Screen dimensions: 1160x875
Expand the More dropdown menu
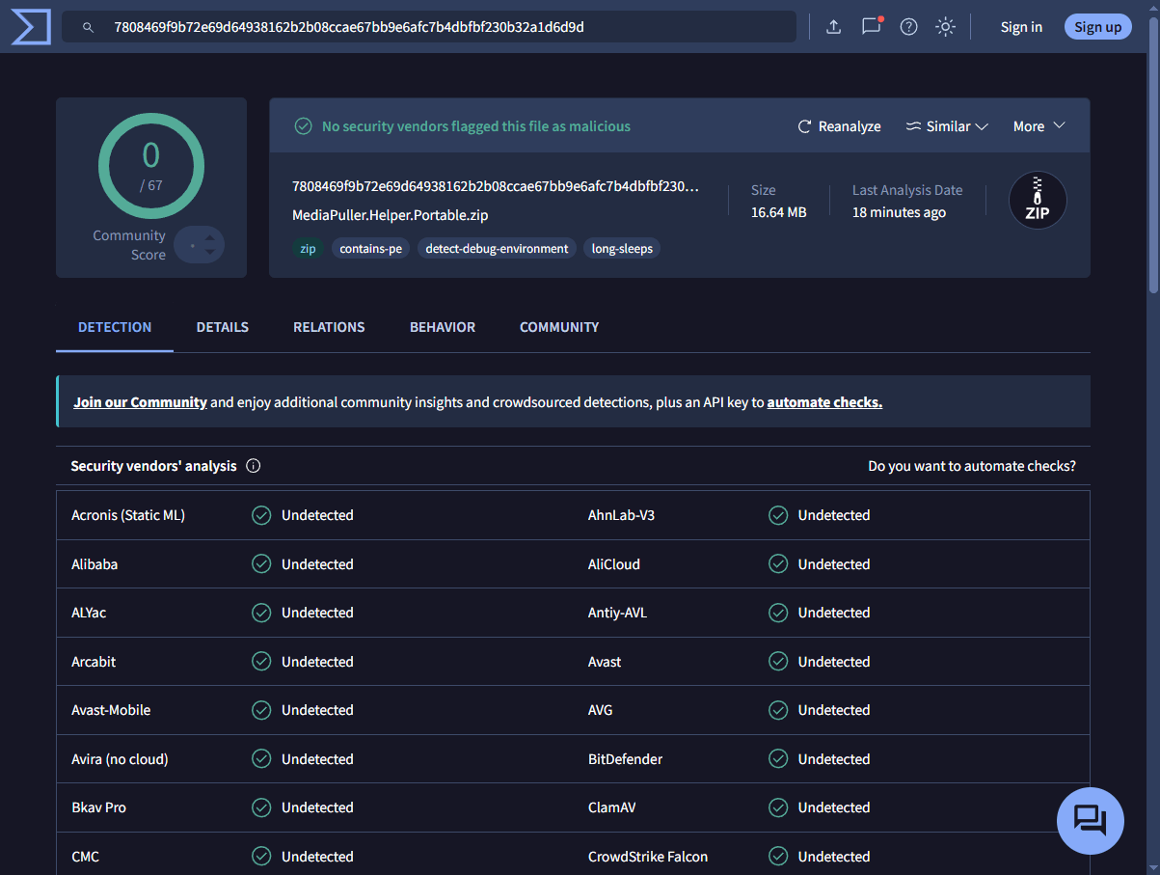point(1039,126)
